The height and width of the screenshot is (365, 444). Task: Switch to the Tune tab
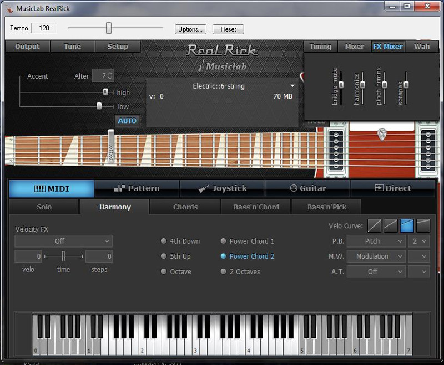pyautogui.click(x=73, y=47)
